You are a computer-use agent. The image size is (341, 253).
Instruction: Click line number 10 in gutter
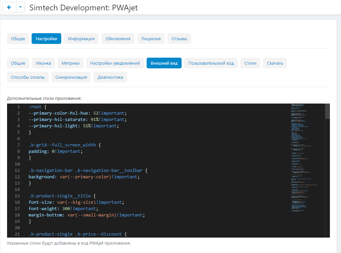(x=17, y=164)
